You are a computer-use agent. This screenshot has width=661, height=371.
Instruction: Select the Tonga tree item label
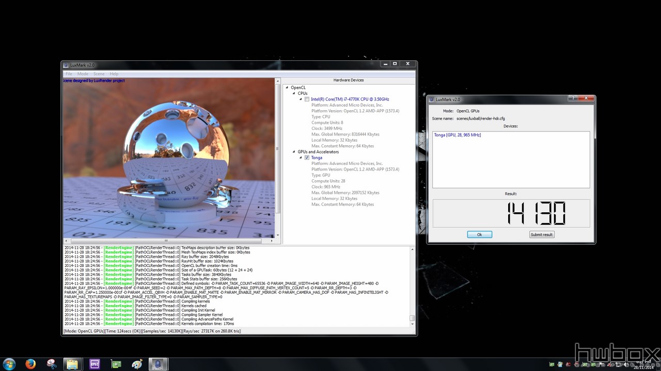pos(317,158)
